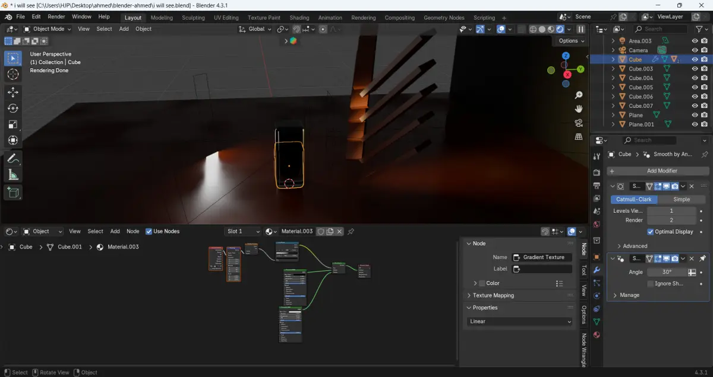
Task: Open node editor Node menu
Action: pos(133,231)
